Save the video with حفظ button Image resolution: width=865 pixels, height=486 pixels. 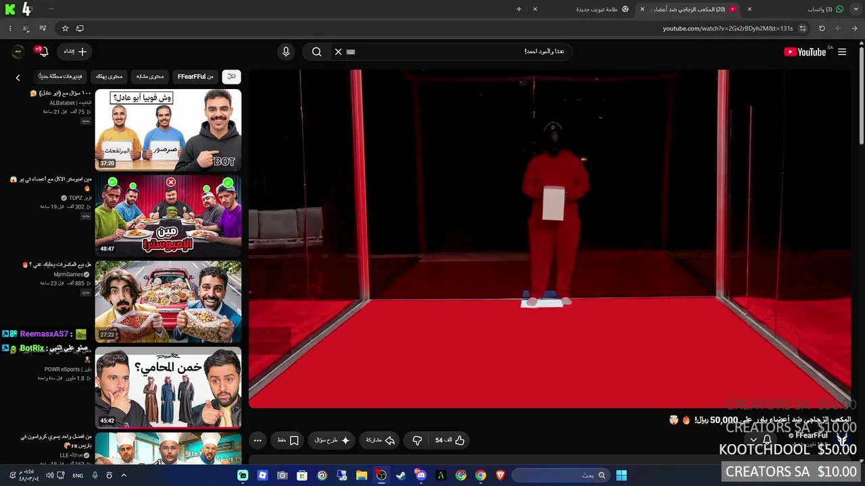[x=288, y=440]
